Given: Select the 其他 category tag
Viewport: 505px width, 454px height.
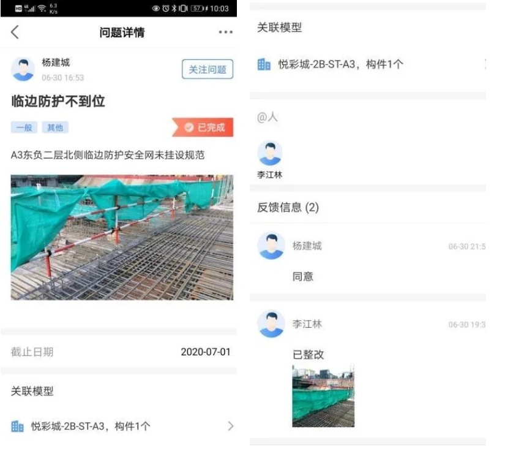Looking at the screenshot, I should [x=55, y=127].
